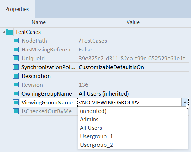
Task: Collapse the TestCases tree node
Action: (x=4, y=32)
